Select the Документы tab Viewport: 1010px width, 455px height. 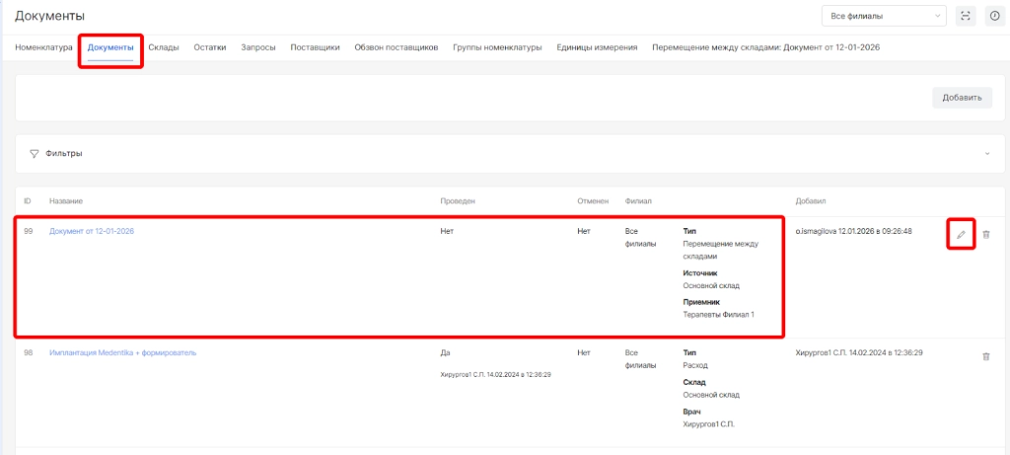tap(110, 47)
